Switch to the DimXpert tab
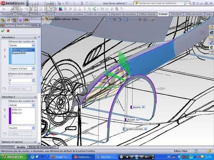Image resolution: width=214 pixels, height=160 pixels. pyautogui.click(x=176, y=14)
